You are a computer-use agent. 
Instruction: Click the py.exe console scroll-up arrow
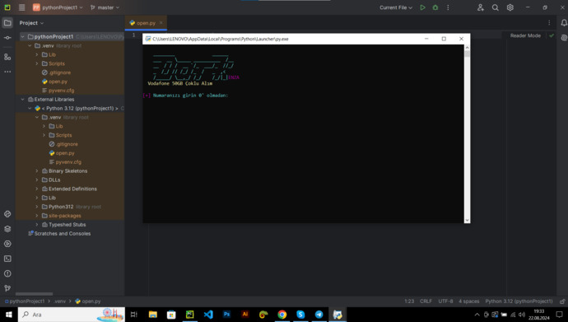click(467, 48)
